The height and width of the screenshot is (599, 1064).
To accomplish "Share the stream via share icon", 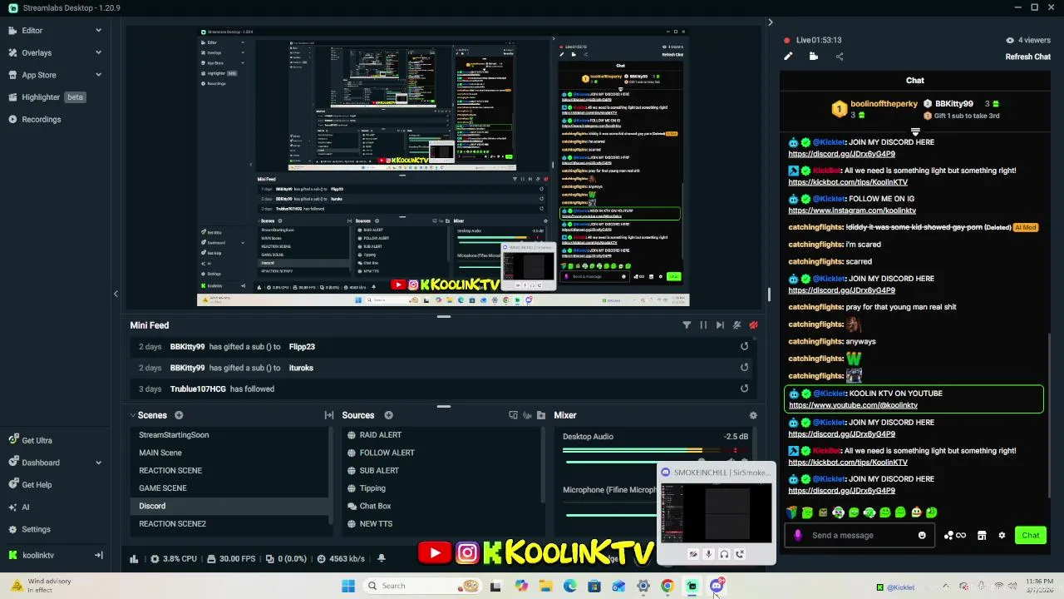I will pyautogui.click(x=840, y=57).
